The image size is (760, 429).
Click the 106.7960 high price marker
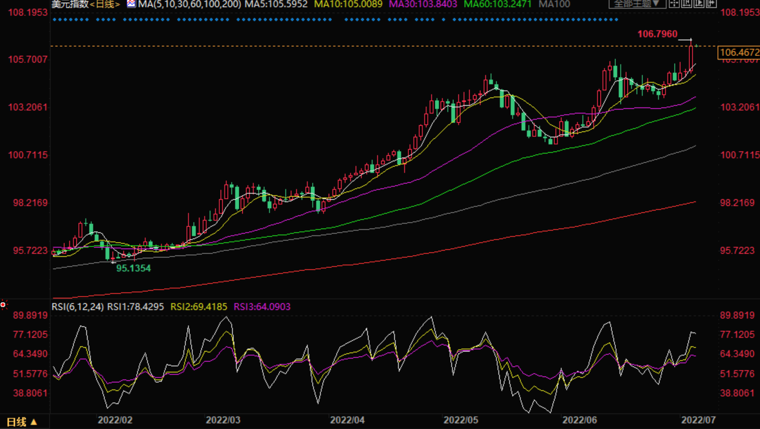click(x=657, y=34)
